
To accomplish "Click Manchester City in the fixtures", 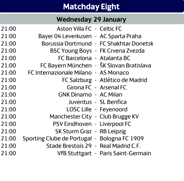I will [70, 117].
